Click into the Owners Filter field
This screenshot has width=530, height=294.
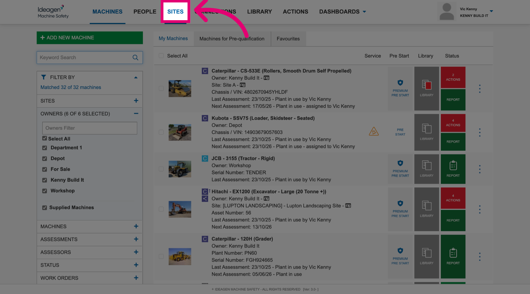point(90,128)
